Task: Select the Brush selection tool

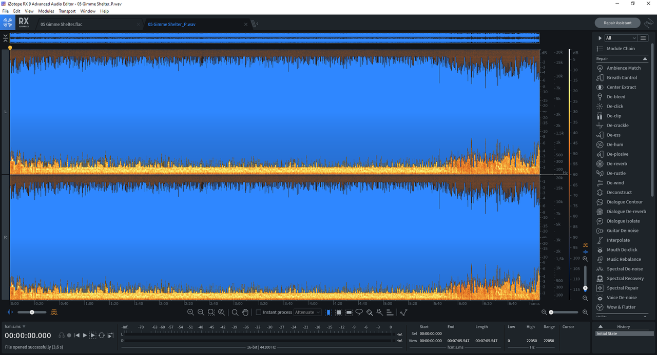Action: click(369, 312)
